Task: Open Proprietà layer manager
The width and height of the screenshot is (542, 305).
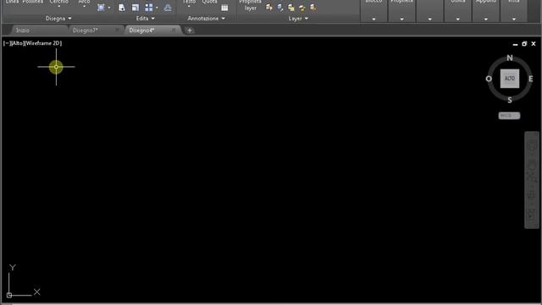Action: coord(251,5)
